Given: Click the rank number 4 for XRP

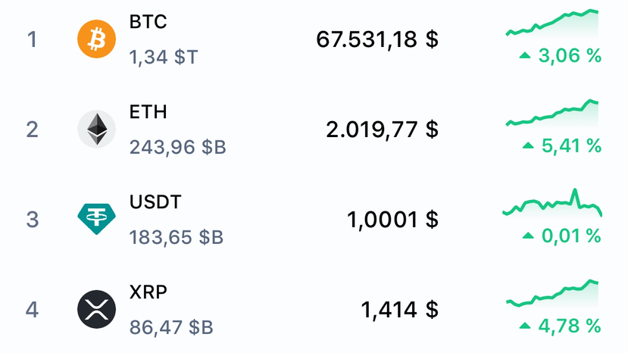Looking at the screenshot, I should tap(32, 310).
